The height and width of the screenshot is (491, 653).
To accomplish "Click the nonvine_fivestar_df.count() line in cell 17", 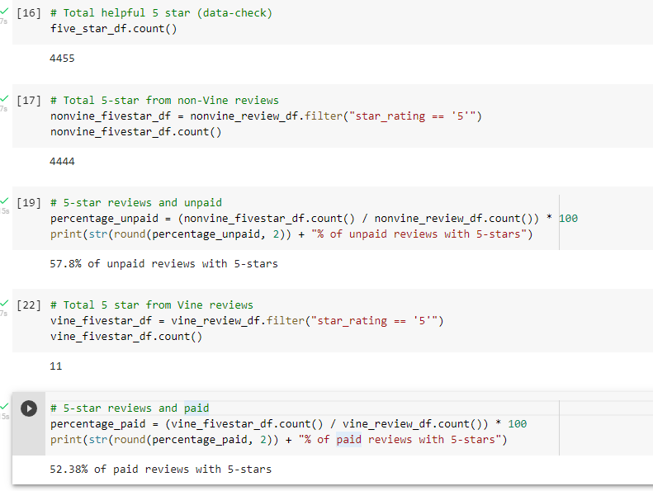I will pos(135,132).
